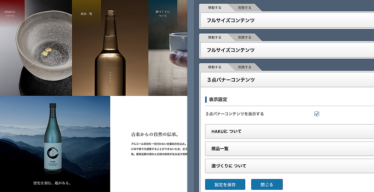Click the 表示設定 section heading
Screen dimensions: 374x192
pos(218,99)
